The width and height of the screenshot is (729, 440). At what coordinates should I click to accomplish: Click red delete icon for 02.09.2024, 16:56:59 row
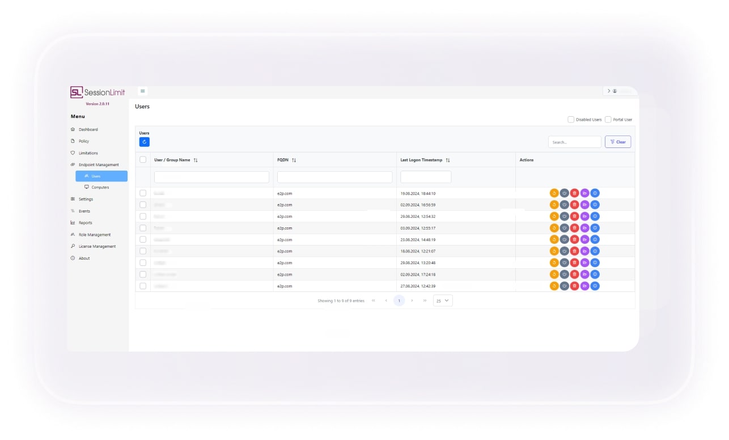tap(574, 205)
